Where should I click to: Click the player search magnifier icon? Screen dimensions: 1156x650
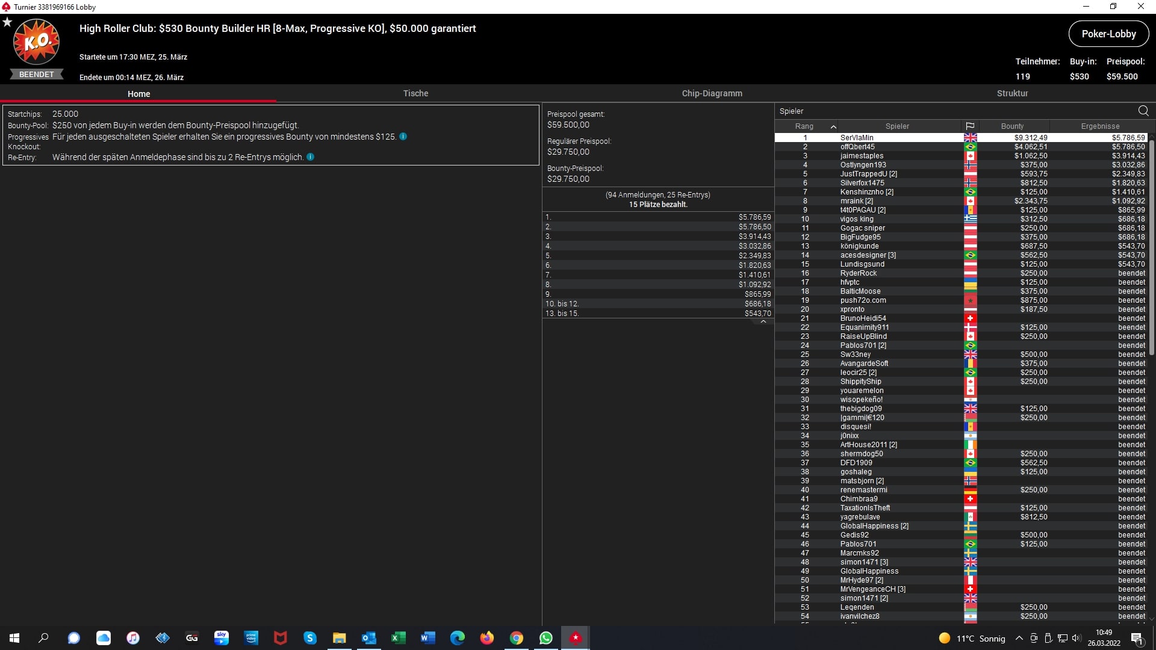1143,111
